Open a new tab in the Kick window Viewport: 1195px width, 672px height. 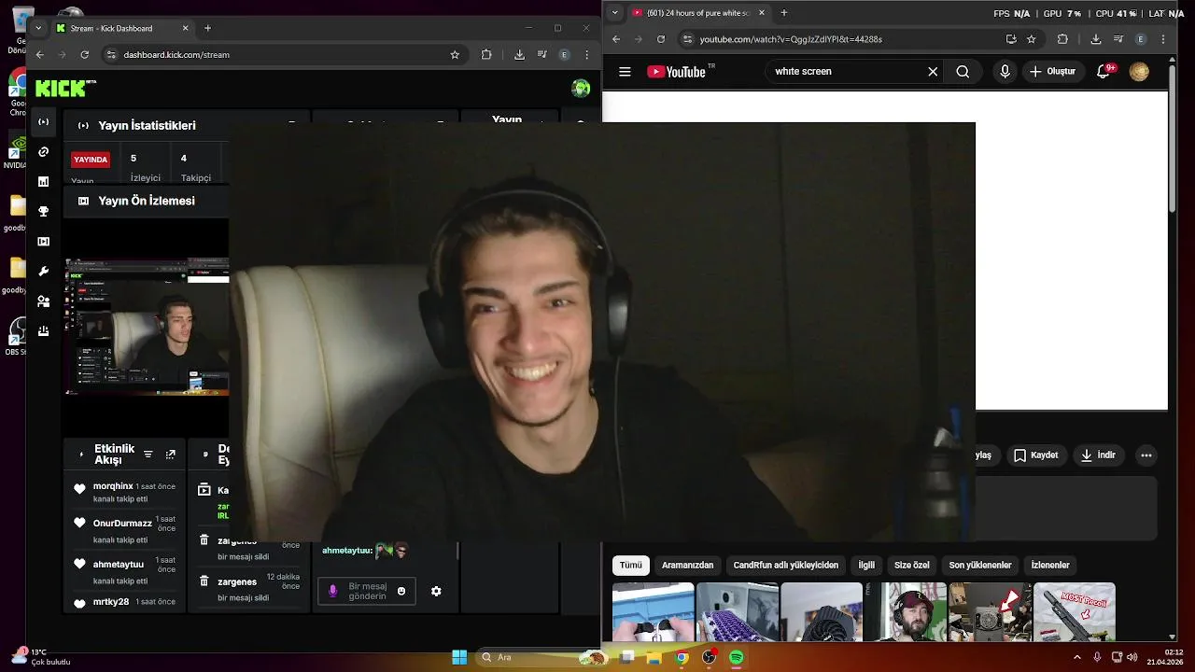[x=207, y=28]
